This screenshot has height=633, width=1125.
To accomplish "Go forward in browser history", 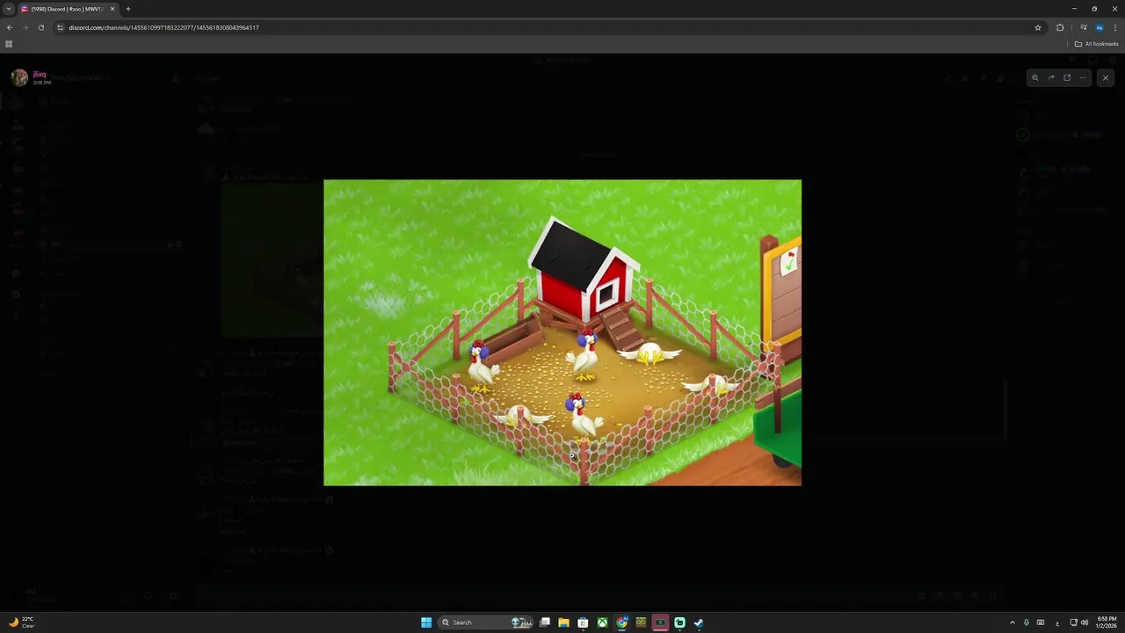I will [x=25, y=27].
